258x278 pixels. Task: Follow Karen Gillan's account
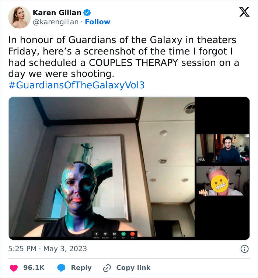98,22
